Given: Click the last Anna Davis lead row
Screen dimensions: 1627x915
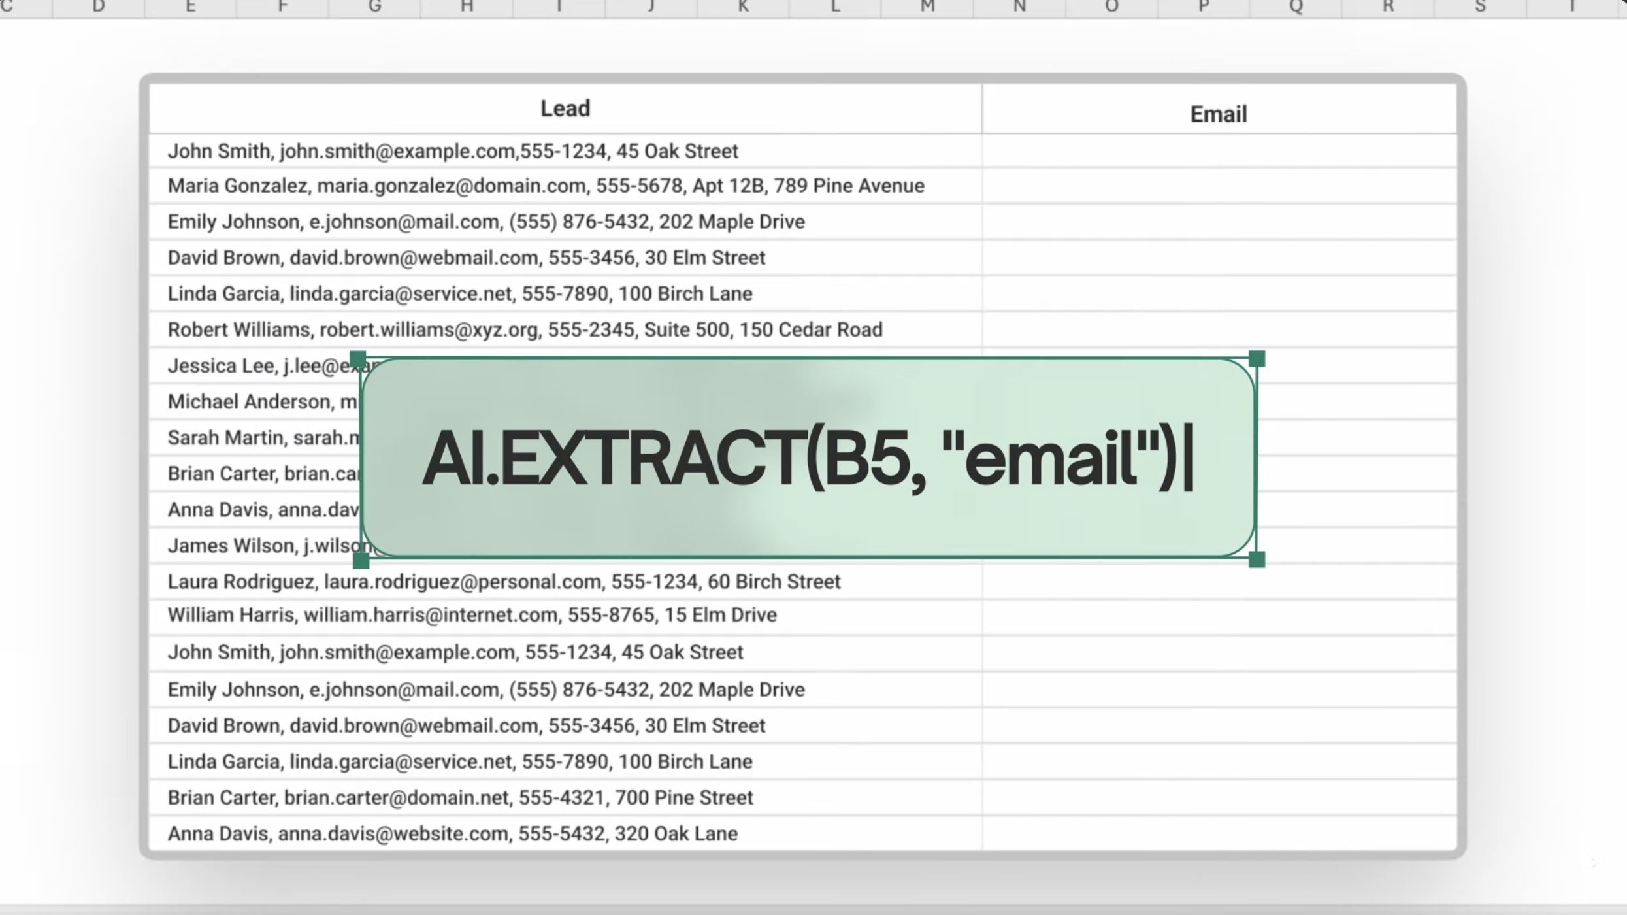Looking at the screenshot, I should (x=452, y=834).
